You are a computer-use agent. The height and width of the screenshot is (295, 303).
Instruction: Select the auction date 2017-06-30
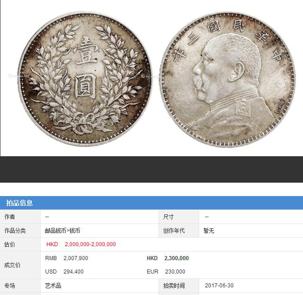[x=219, y=286]
